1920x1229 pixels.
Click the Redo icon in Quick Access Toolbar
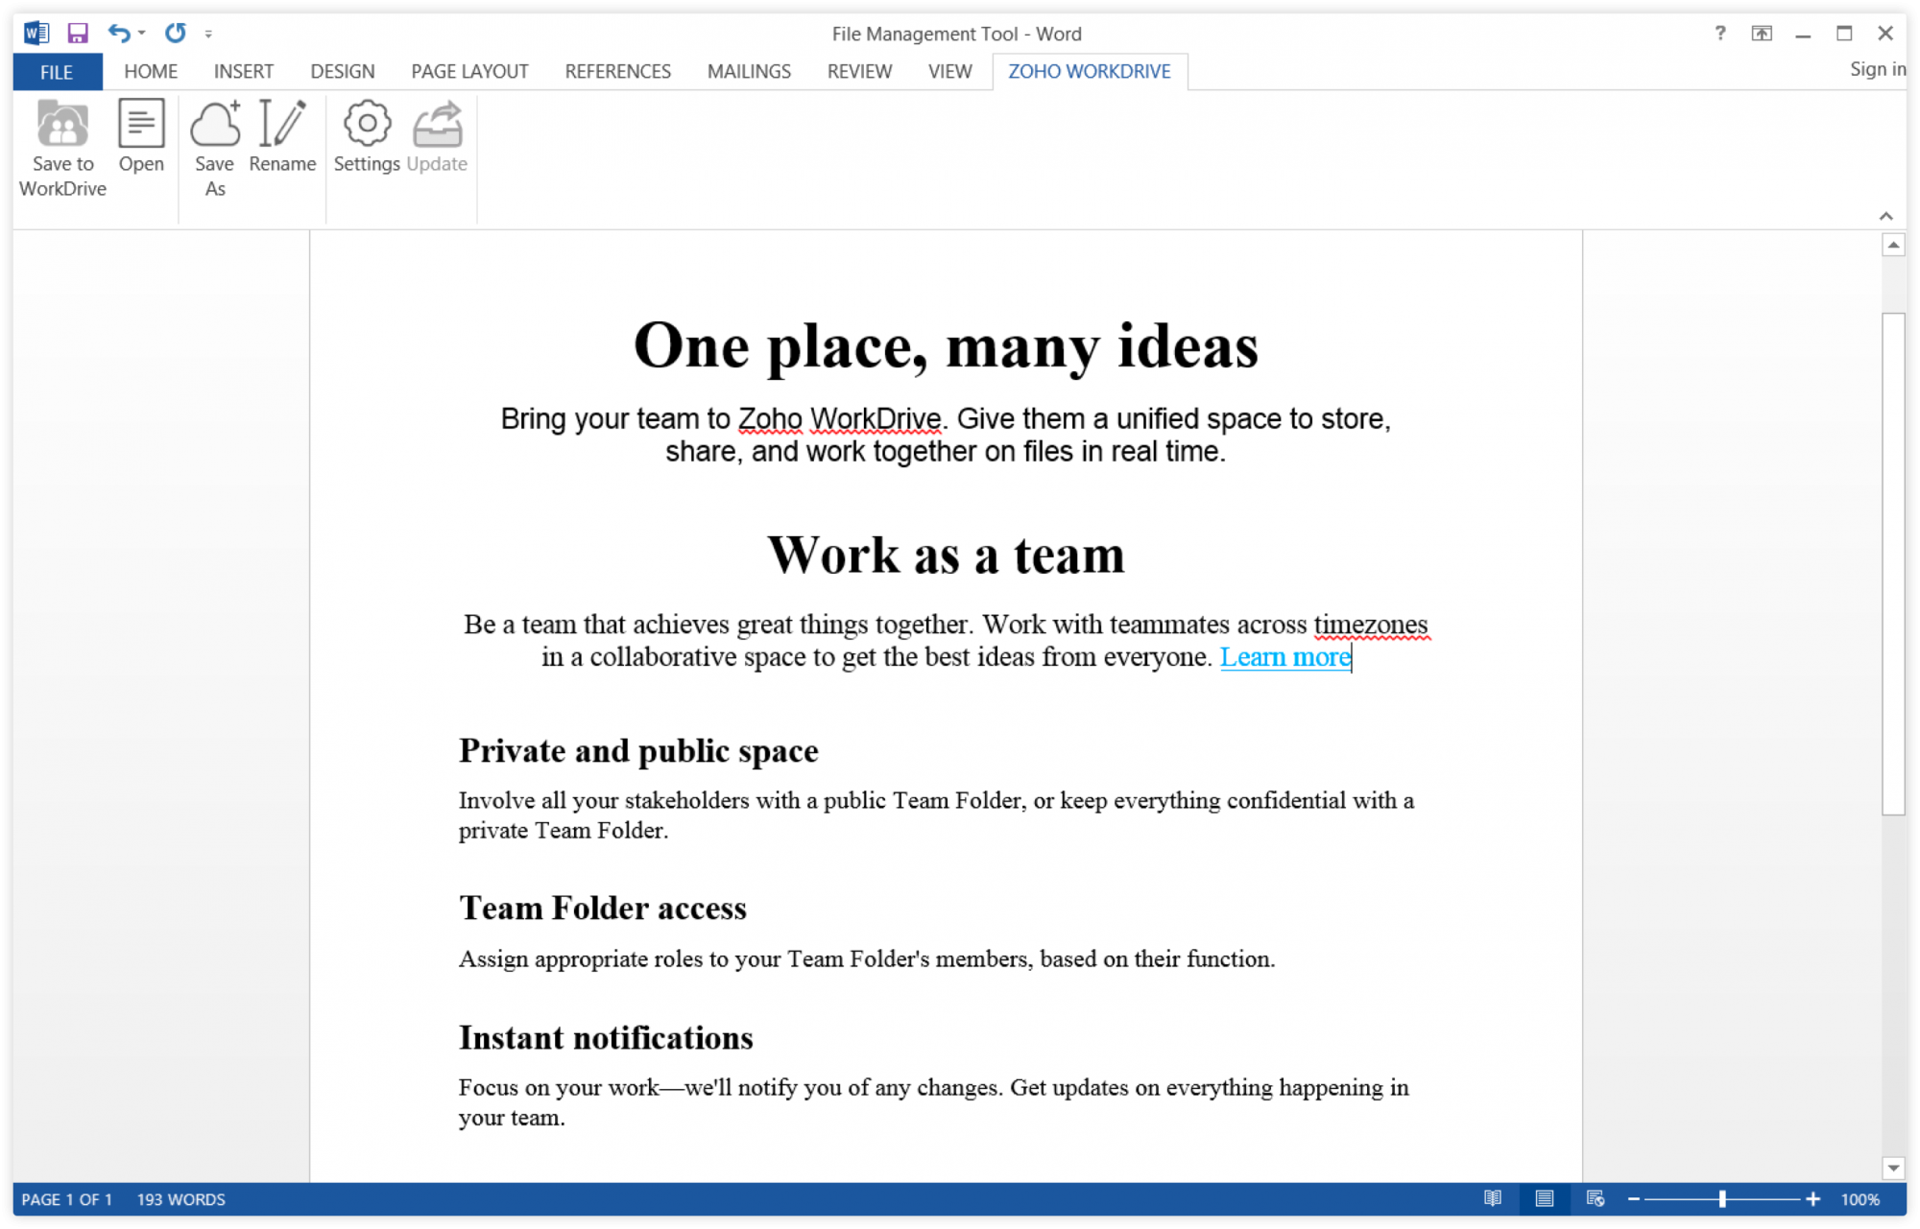[175, 33]
